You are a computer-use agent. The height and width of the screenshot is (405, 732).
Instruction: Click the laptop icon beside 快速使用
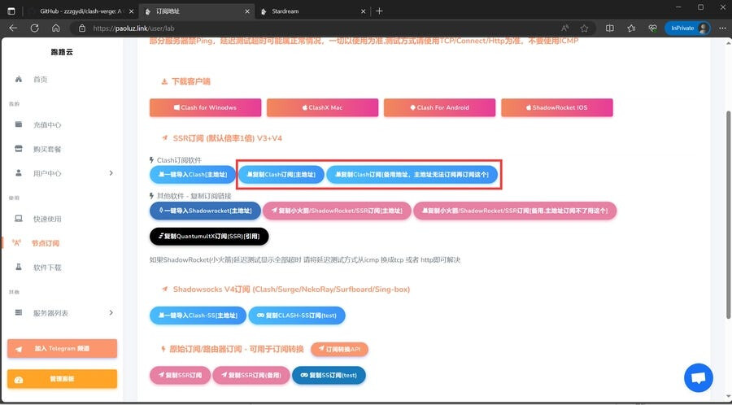click(x=19, y=219)
